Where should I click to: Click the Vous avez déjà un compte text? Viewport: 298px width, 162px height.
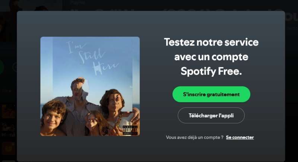(194, 137)
